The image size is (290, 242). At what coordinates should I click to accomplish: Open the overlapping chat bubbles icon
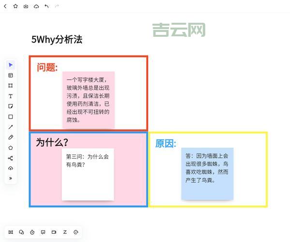[21, 232]
